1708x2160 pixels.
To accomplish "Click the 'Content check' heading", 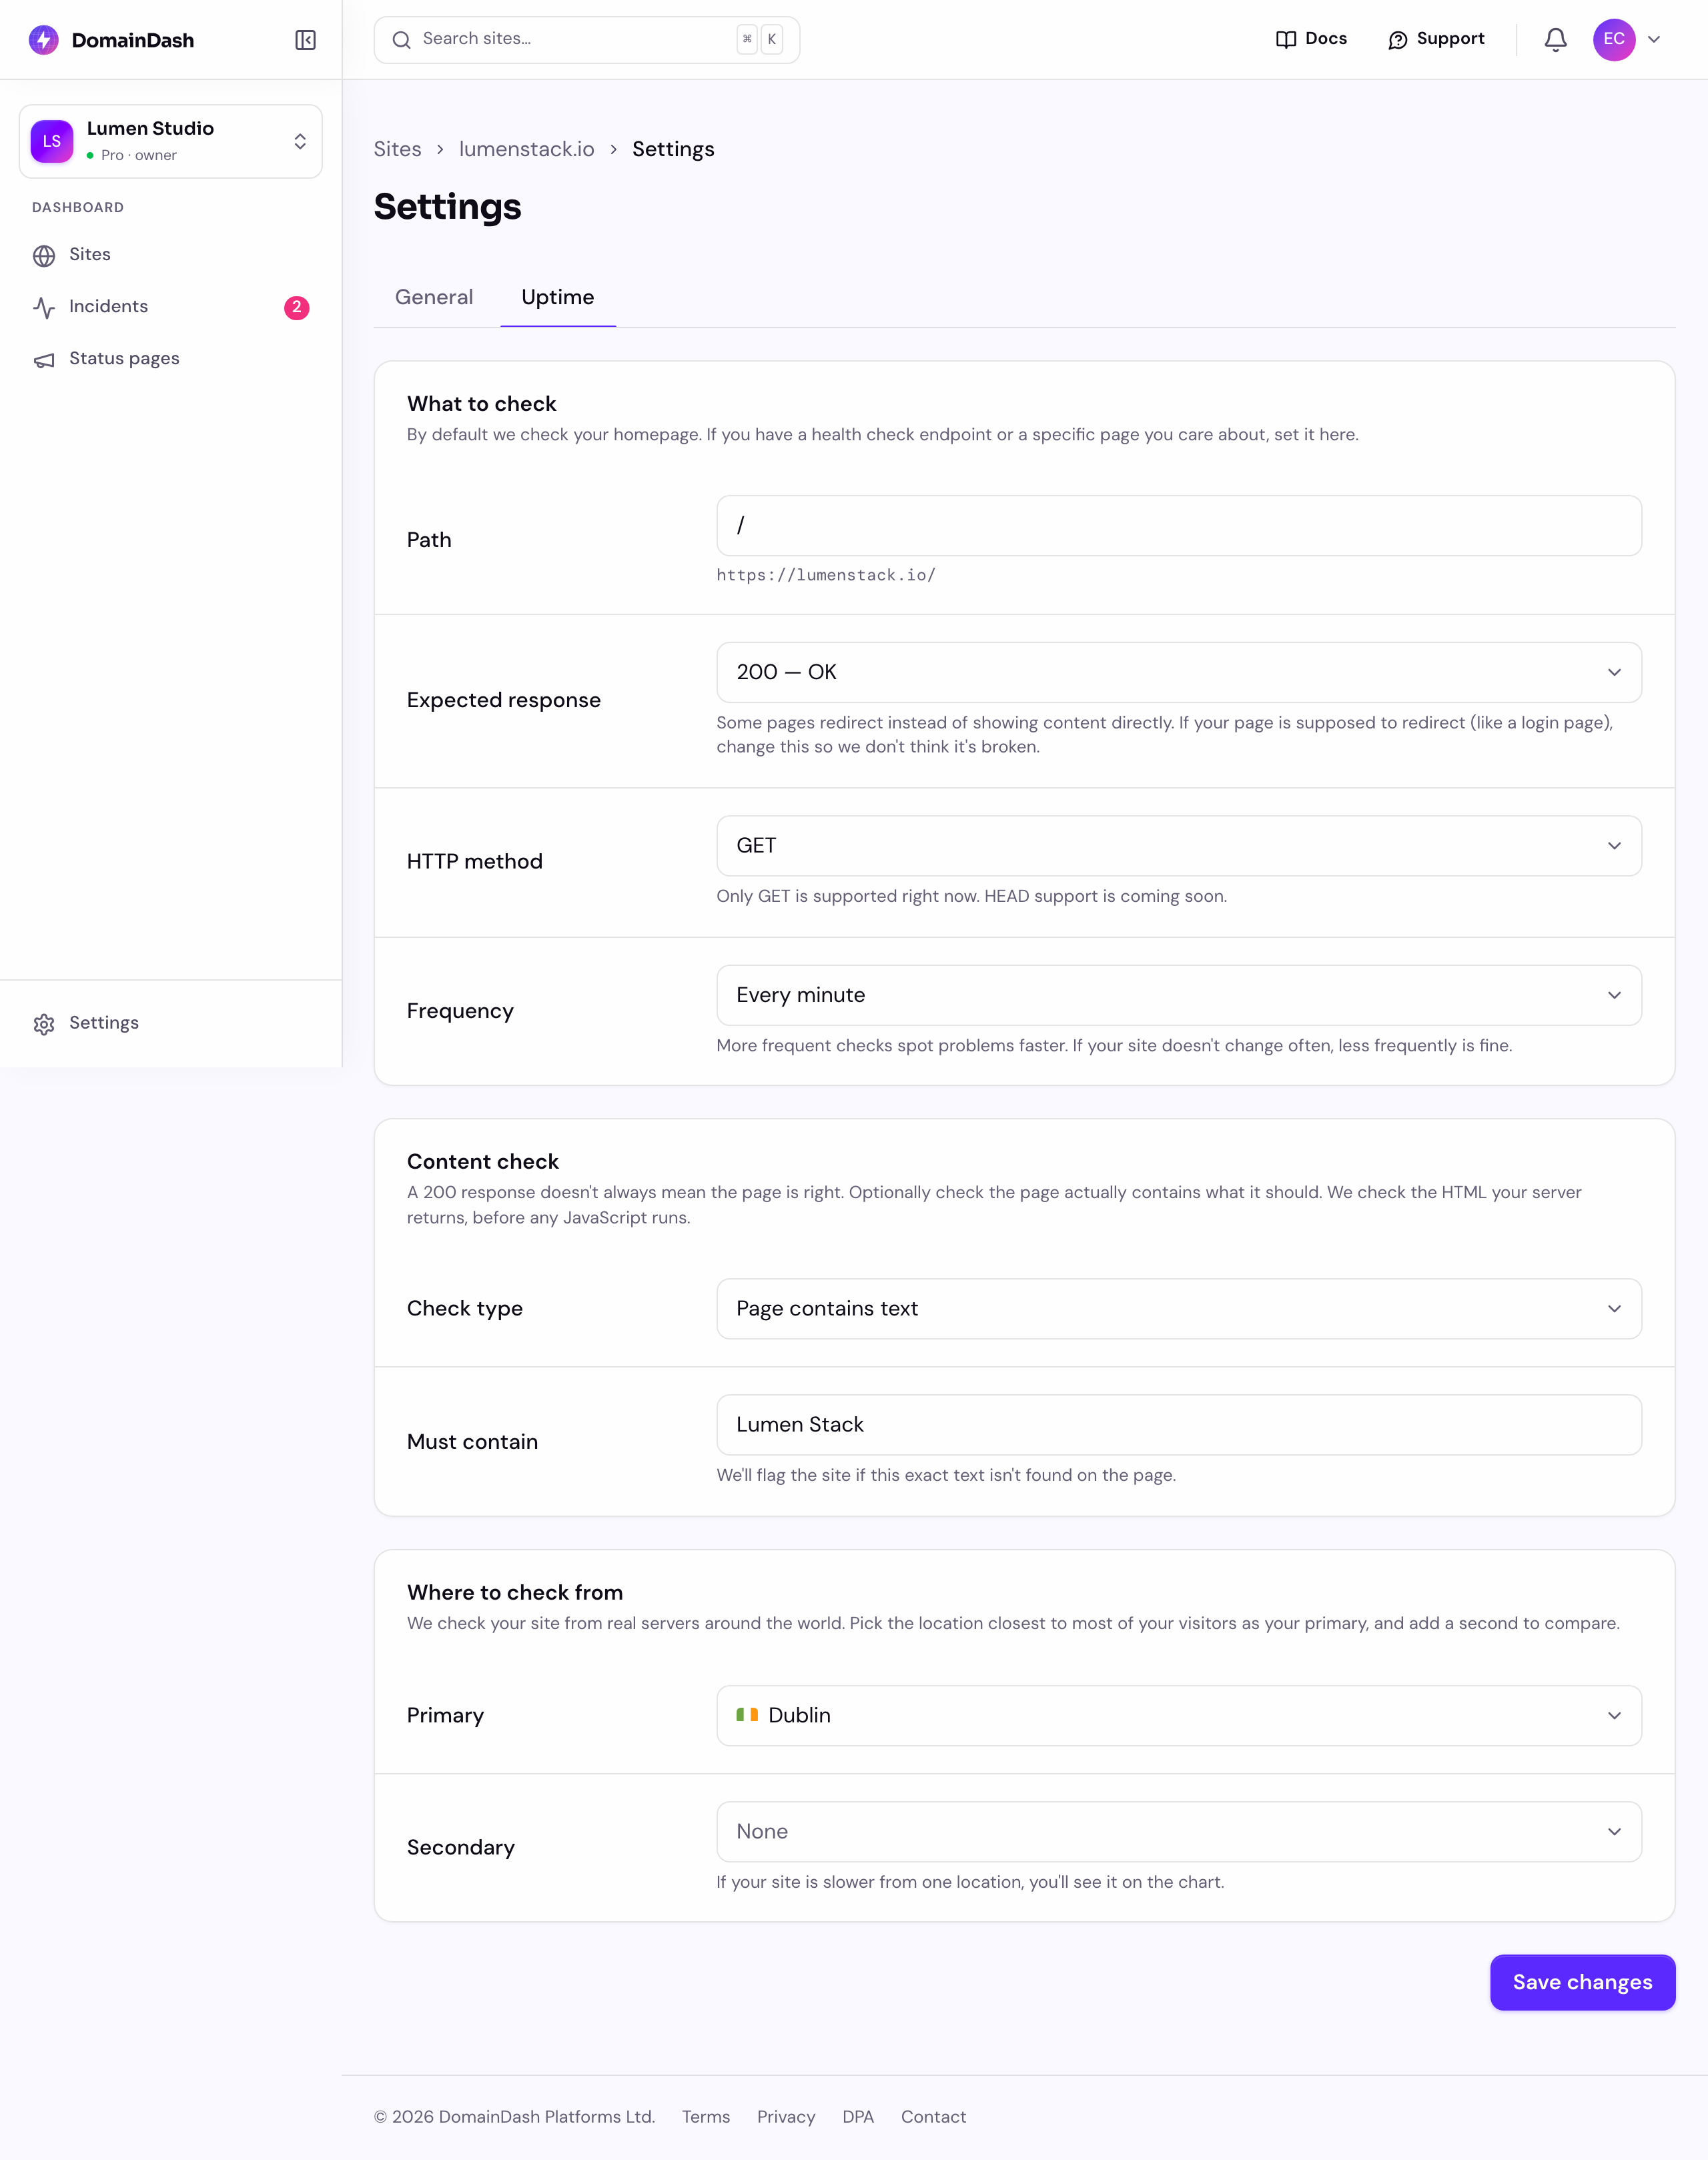I will pyautogui.click(x=483, y=1162).
